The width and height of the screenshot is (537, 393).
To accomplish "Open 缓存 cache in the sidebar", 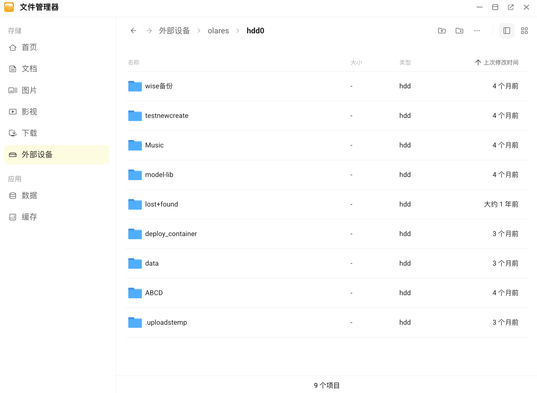I will [29, 217].
